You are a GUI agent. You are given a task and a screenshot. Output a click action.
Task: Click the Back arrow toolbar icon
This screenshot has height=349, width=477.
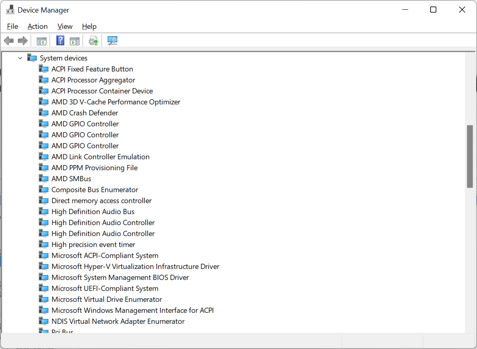coord(9,41)
